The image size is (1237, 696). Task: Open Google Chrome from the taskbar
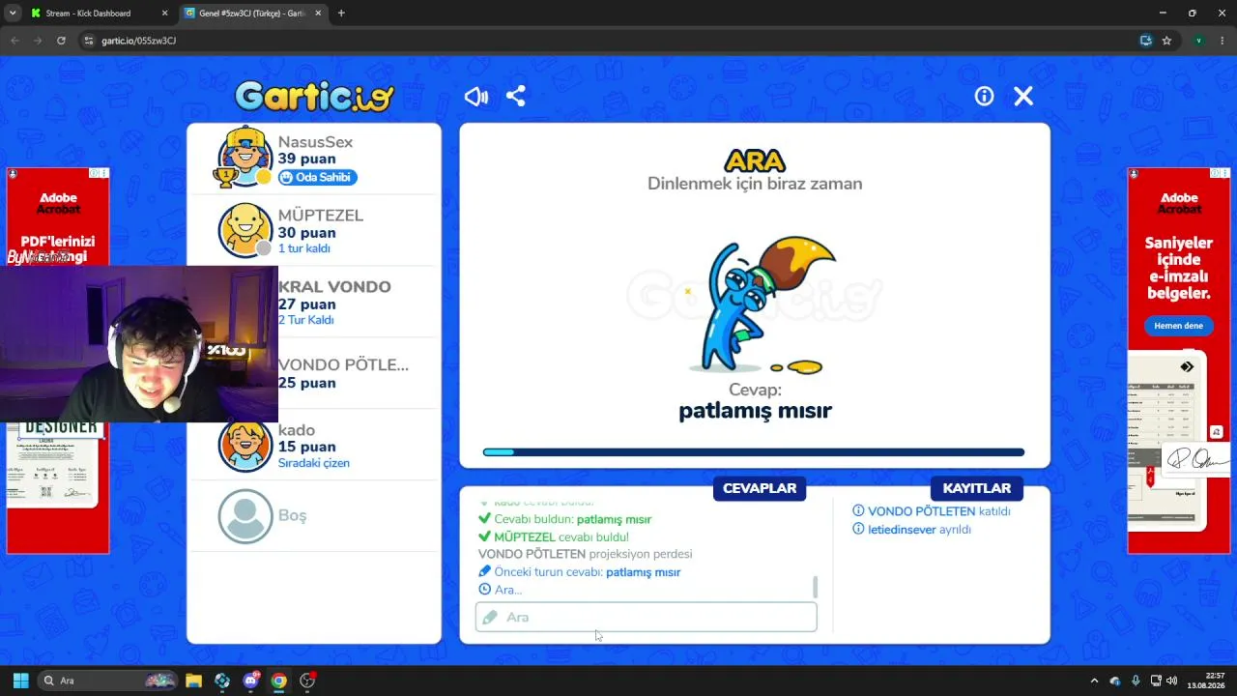coord(278,681)
